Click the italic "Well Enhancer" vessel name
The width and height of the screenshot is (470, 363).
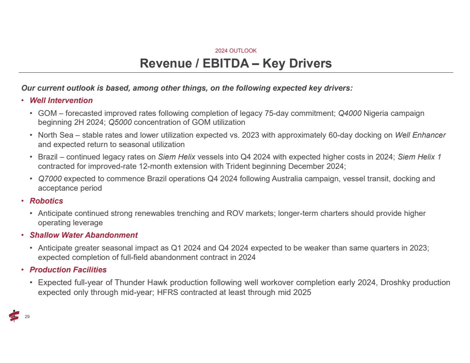point(420,135)
